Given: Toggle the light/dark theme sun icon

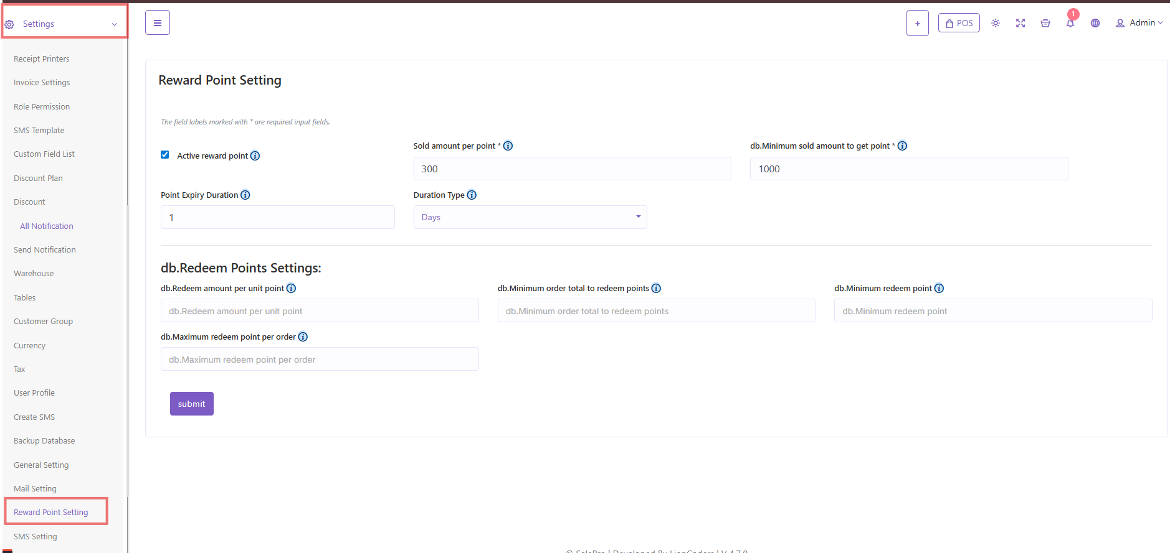Looking at the screenshot, I should (x=996, y=24).
